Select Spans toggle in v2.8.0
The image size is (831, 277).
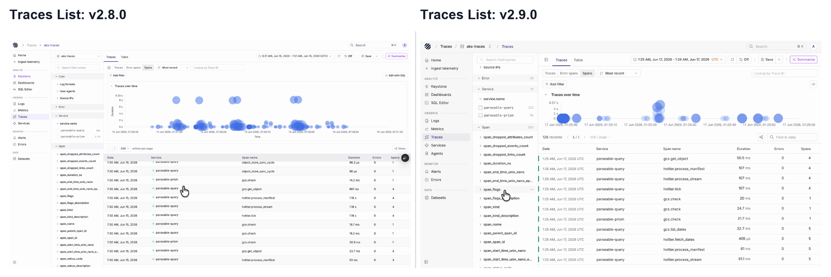click(148, 68)
